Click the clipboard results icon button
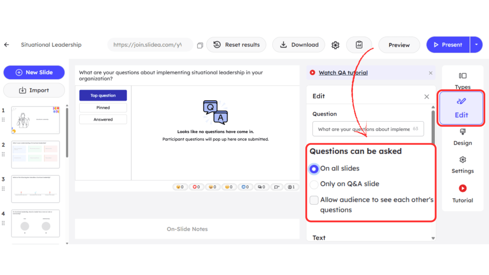Image resolution: width=489 pixels, height=275 pixels. click(359, 45)
